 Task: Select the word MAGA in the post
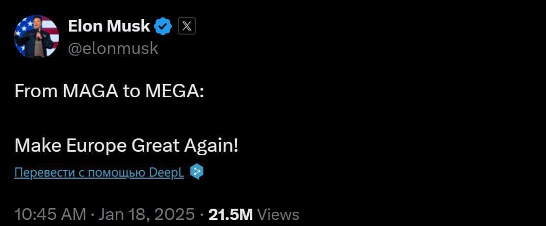[90, 92]
